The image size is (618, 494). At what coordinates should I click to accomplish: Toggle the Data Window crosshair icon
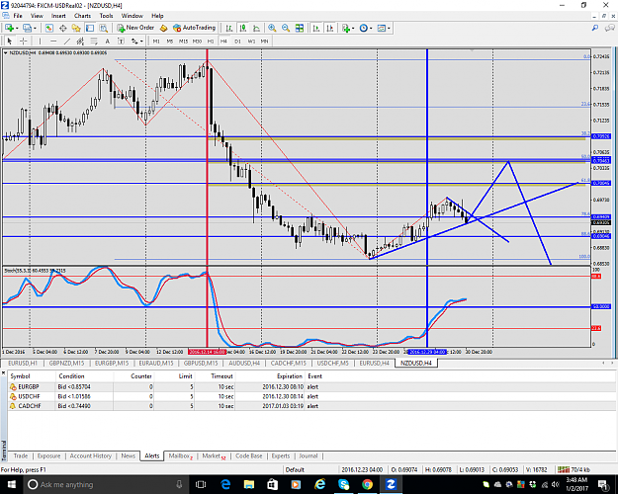[62, 28]
